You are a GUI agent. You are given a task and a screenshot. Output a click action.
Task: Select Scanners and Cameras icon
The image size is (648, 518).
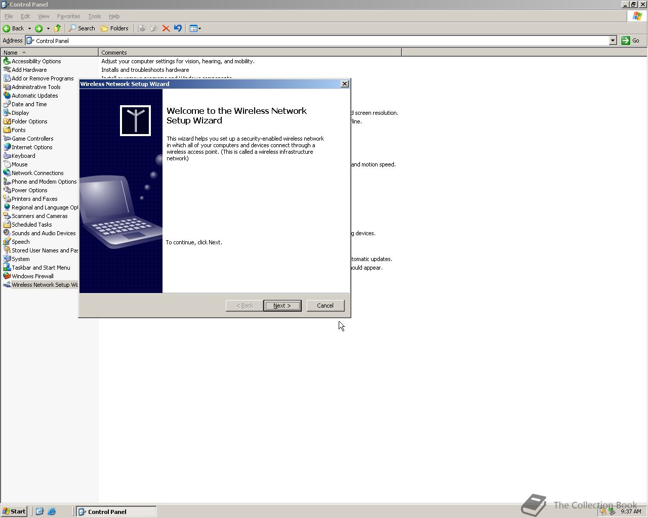(x=7, y=216)
